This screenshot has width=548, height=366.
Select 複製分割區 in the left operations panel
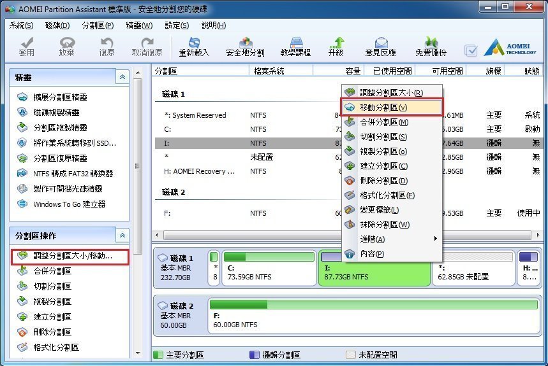[45, 302]
